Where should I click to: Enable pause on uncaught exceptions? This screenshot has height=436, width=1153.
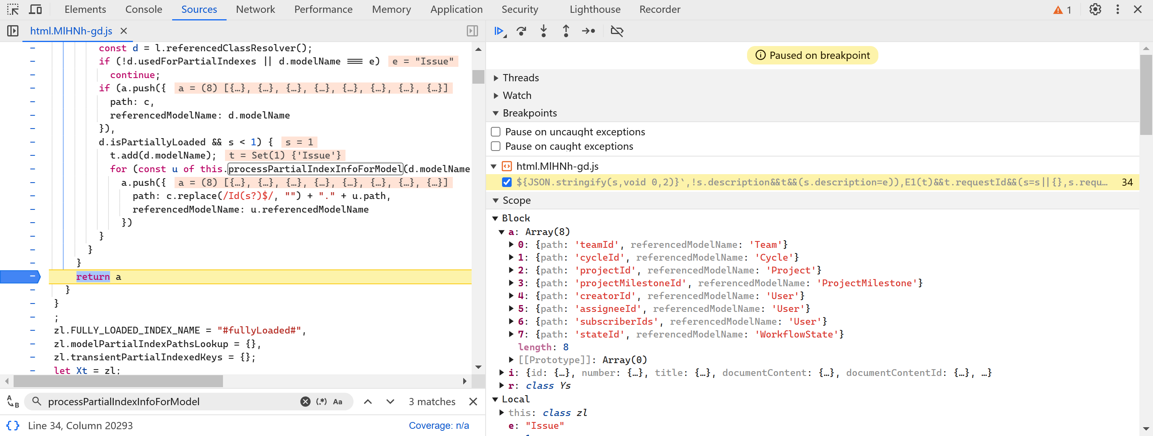point(496,132)
